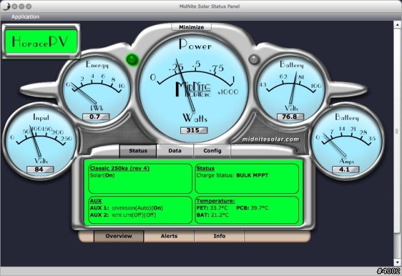Viewport: 402px width, 276px height.
Task: Click the AUX 2 NITE LITE row
Action: coord(123,215)
